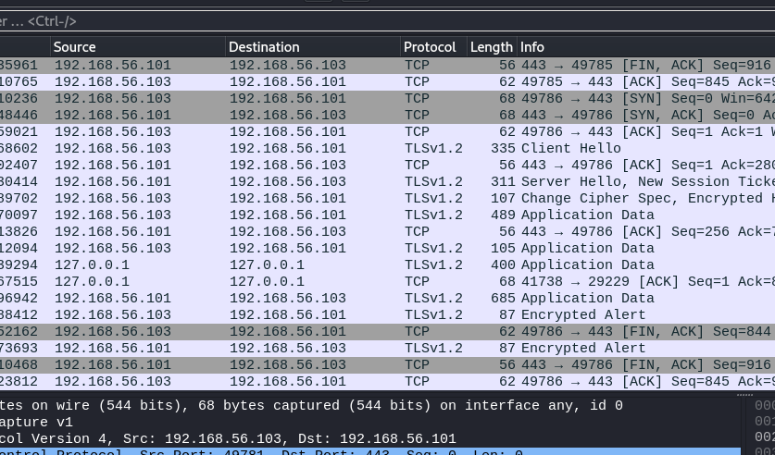Select the 49786 → 443 [SYN] packet row
This screenshot has height=455, width=775.
(387, 99)
